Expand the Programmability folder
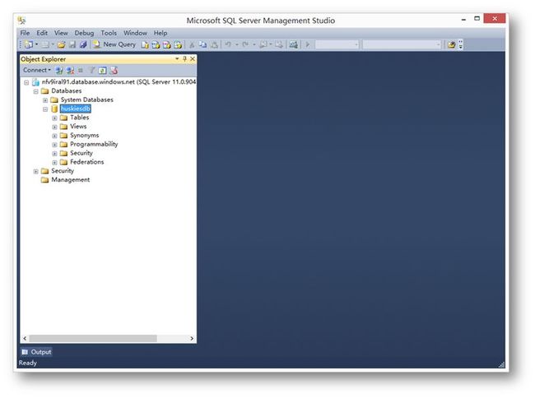This screenshot has width=535, height=398. click(54, 145)
